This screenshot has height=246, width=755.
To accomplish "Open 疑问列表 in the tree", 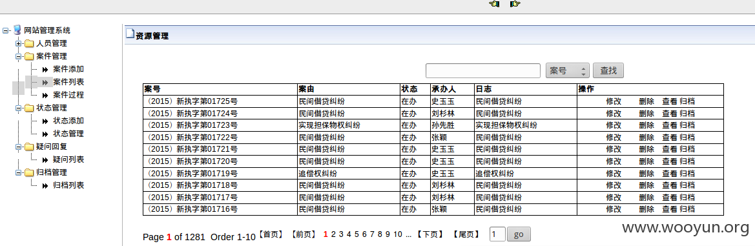I will tap(68, 159).
